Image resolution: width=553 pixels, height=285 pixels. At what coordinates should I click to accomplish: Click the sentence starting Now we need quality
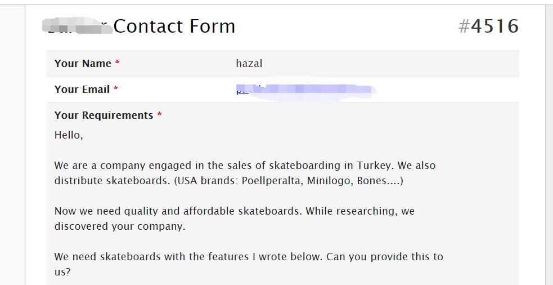point(178,211)
